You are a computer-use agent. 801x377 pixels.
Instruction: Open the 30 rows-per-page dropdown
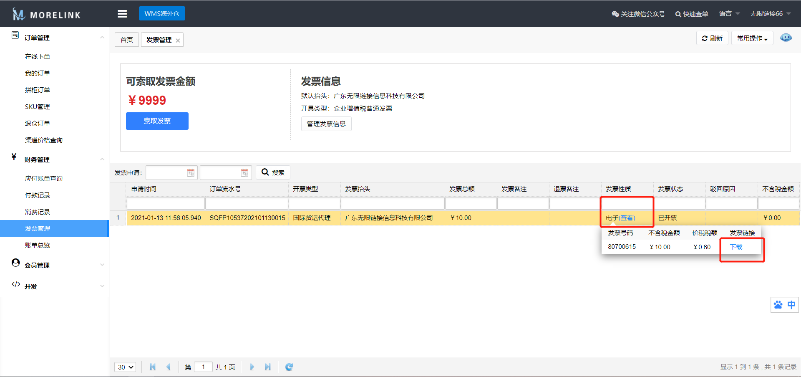pyautogui.click(x=125, y=367)
